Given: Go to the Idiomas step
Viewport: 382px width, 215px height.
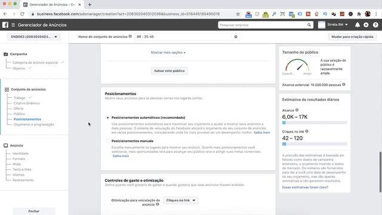Looking at the screenshot, I should coord(19,175).
